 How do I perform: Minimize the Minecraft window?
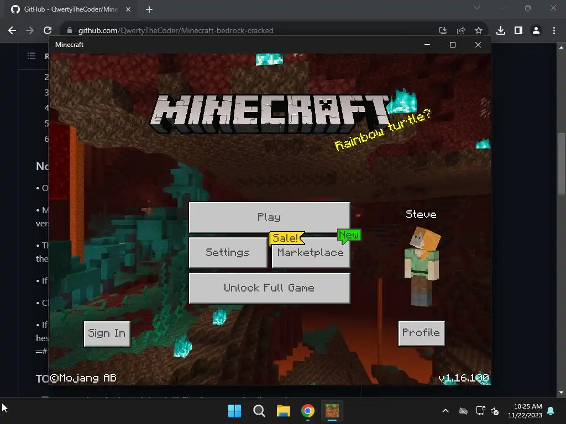pyautogui.click(x=427, y=45)
